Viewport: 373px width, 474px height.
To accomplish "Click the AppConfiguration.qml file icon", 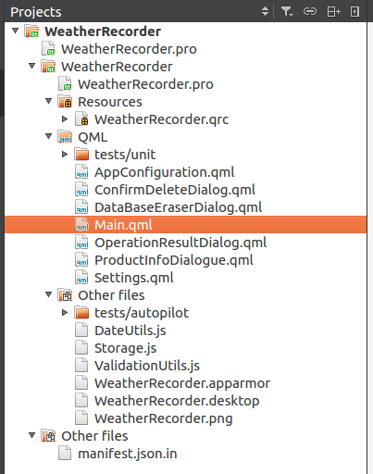I will 81,172.
